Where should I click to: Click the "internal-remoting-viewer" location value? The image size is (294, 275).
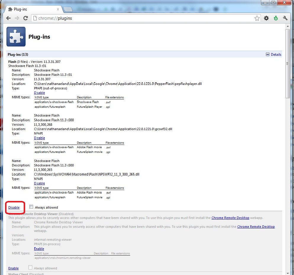[x=53, y=240]
